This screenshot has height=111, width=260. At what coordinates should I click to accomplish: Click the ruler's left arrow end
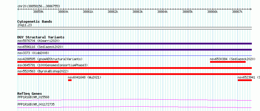(18, 9)
